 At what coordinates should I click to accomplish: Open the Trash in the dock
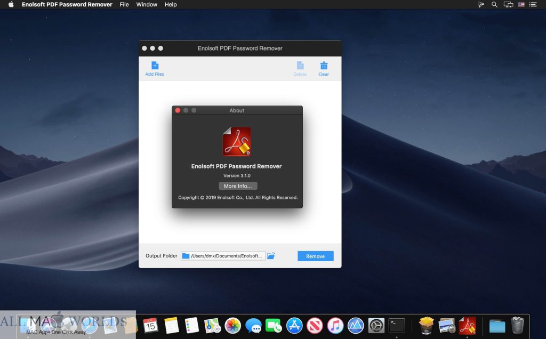point(517,326)
